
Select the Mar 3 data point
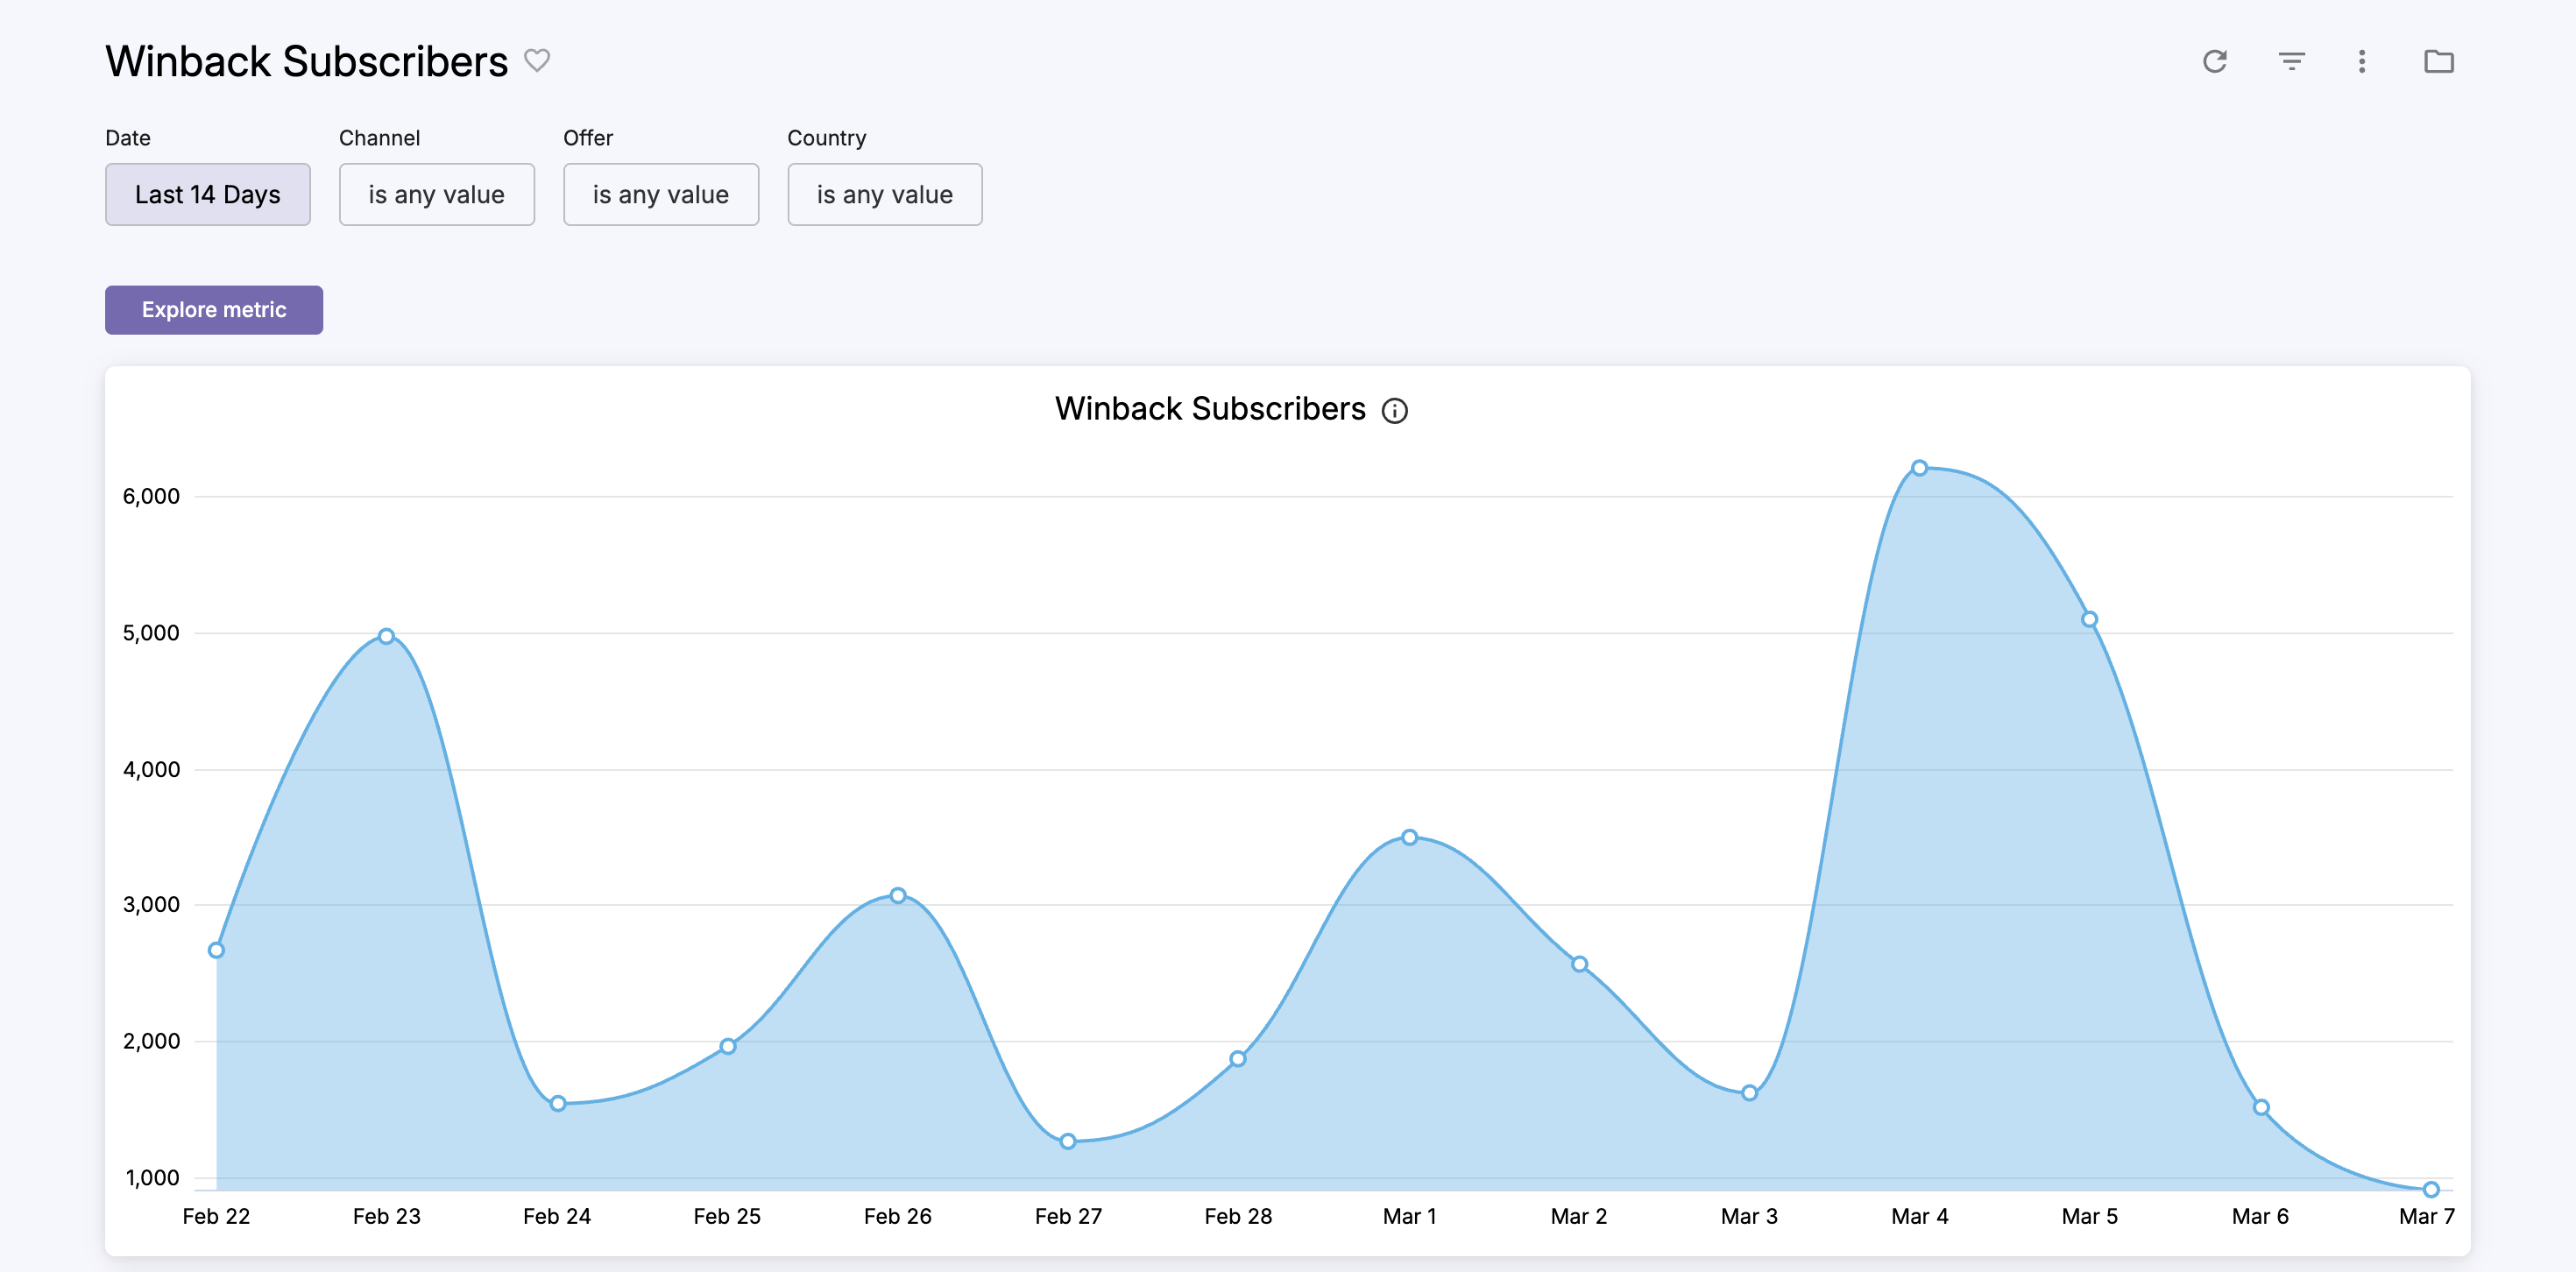coord(1749,1093)
